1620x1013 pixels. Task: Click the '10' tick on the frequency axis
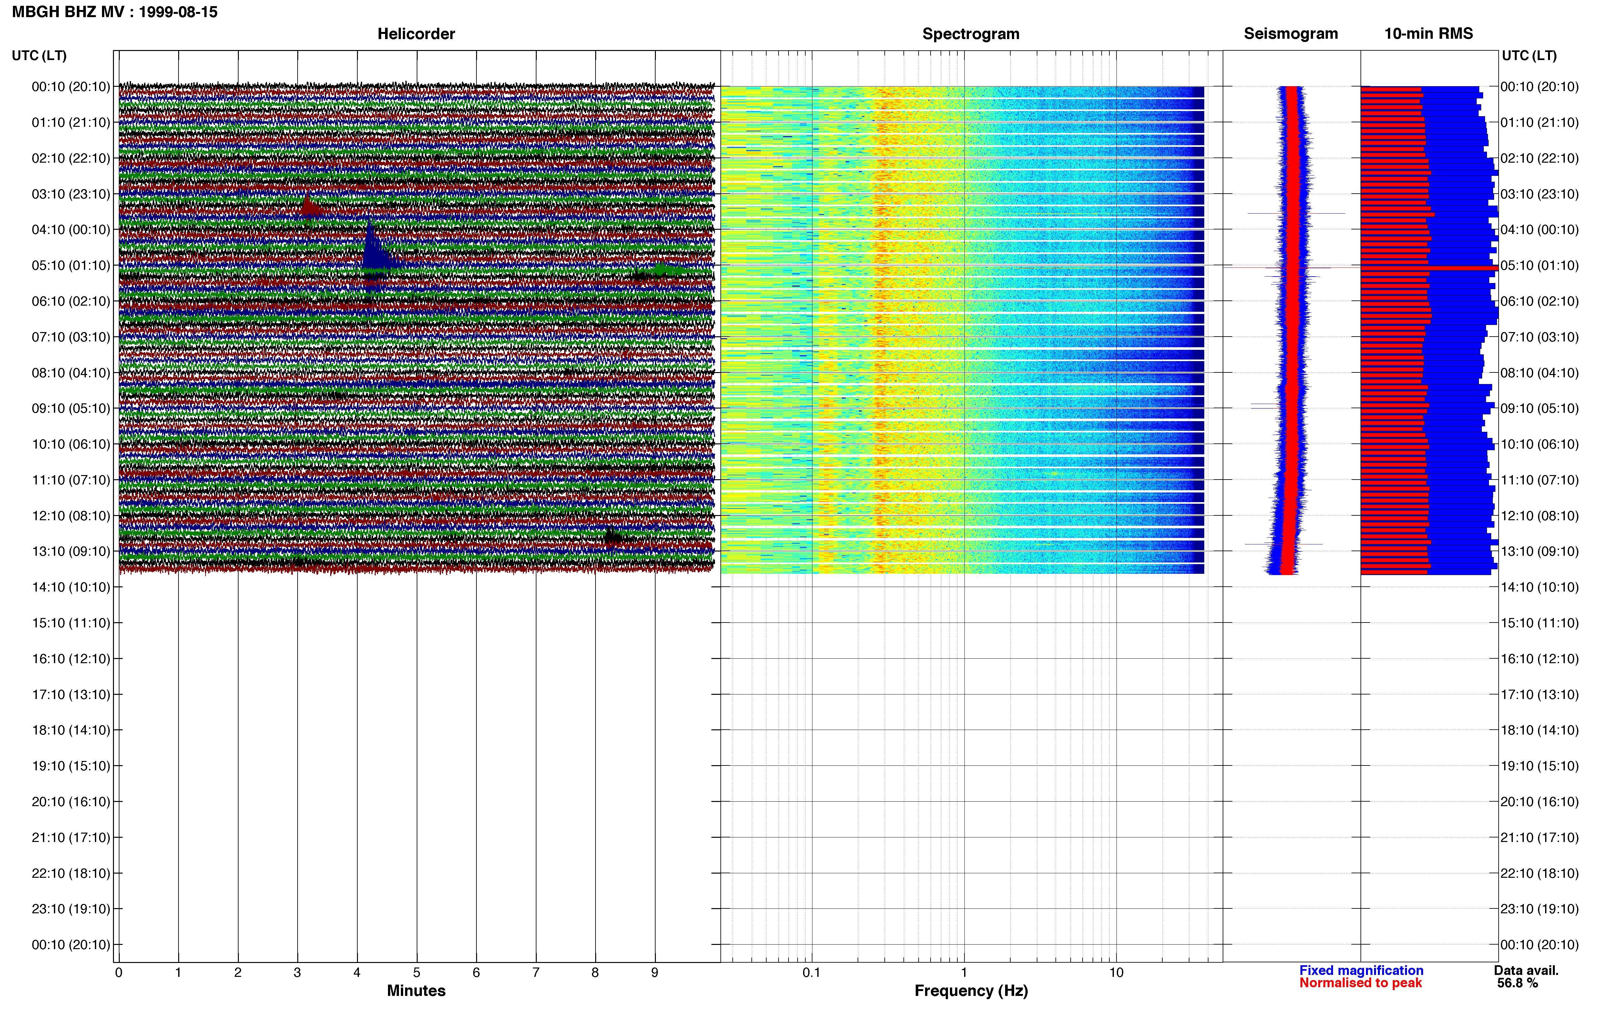[x=1116, y=972]
